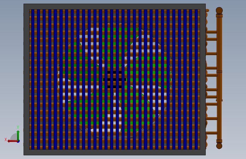
Task: Select the black fan hub at center
Action: [115, 79]
